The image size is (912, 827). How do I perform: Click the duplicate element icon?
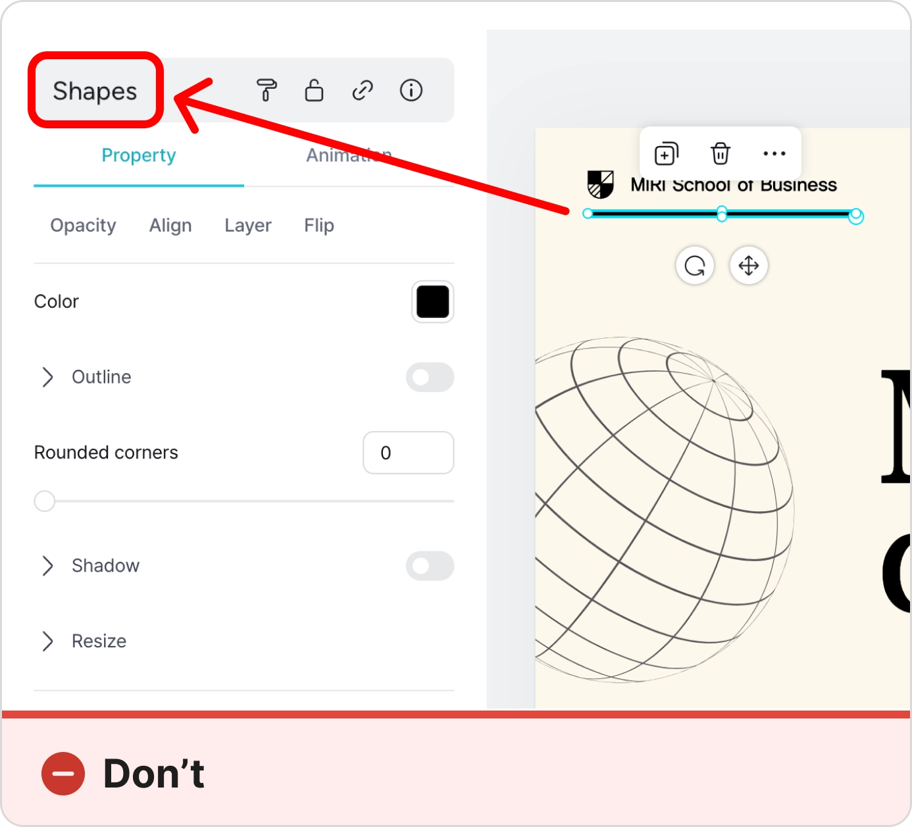tap(666, 154)
